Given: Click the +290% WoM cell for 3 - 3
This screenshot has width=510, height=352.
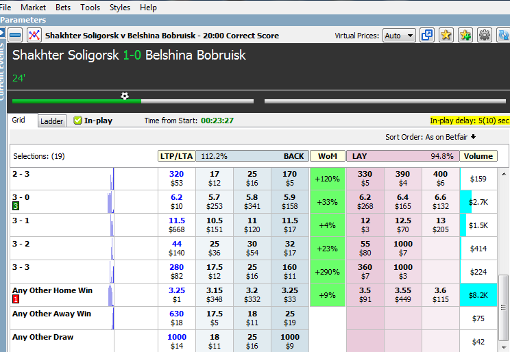Looking at the screenshot, I should click(x=328, y=271).
